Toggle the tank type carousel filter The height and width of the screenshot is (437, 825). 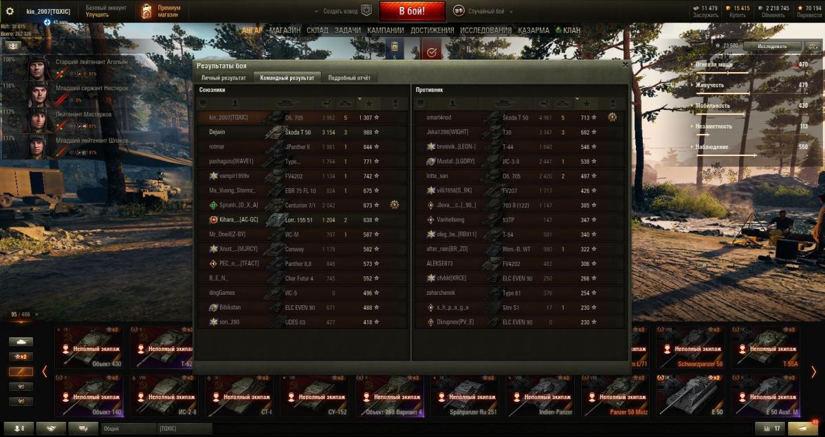[x=21, y=341]
